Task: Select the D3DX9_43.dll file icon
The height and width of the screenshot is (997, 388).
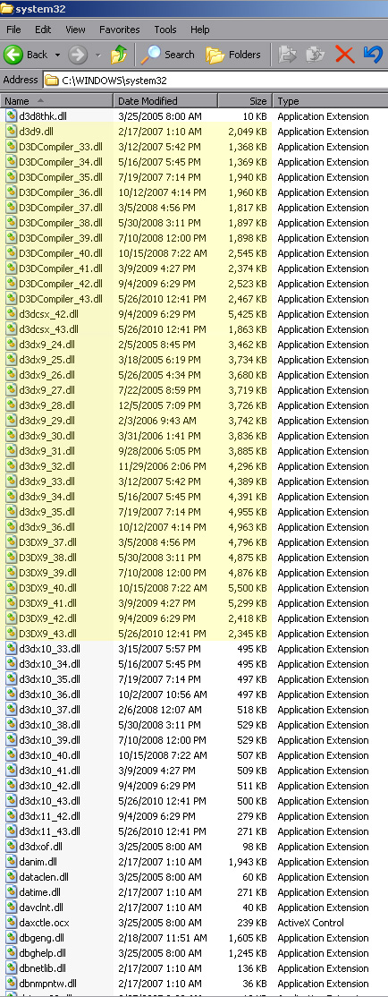Action: (11, 634)
